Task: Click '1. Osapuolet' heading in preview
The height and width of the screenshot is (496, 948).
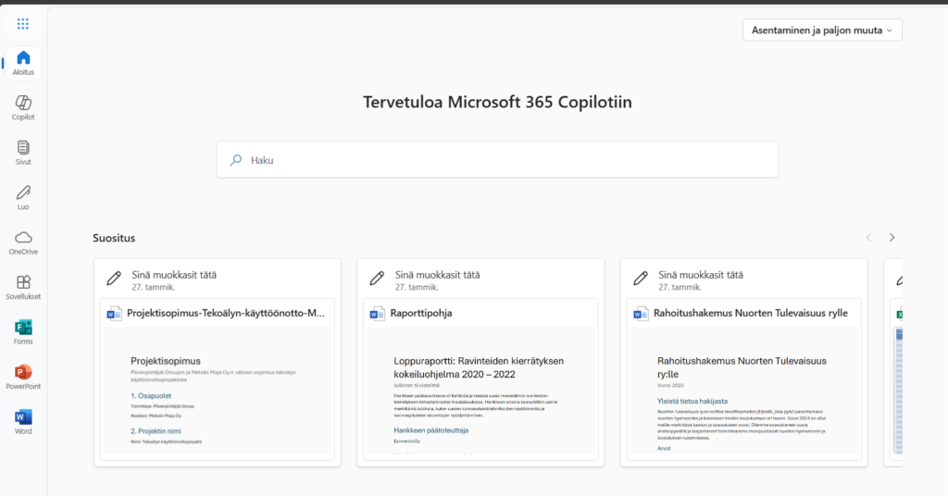Action: pyautogui.click(x=151, y=396)
